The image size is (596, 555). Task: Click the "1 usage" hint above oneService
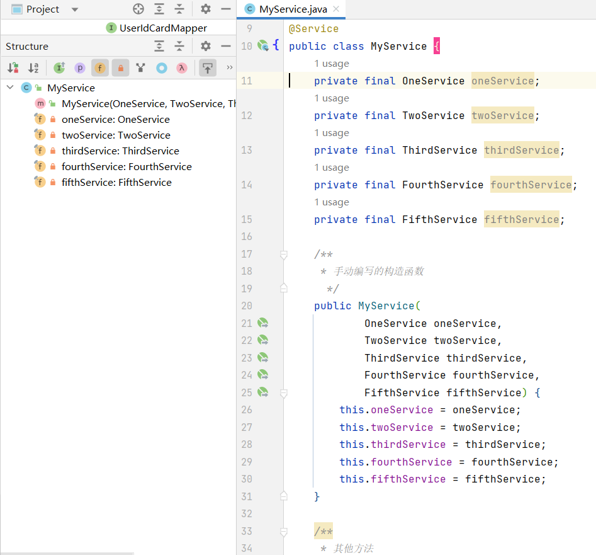(331, 64)
